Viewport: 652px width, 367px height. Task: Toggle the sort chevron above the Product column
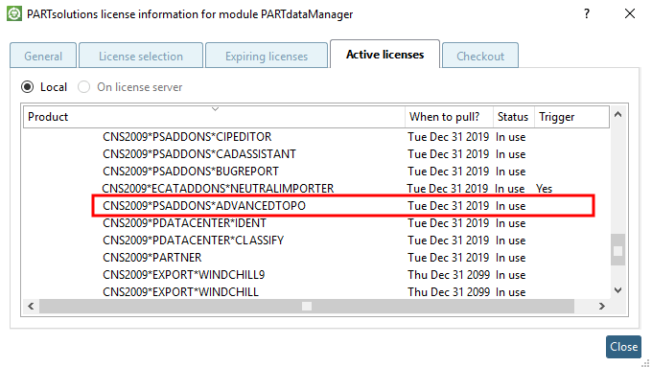click(x=215, y=109)
